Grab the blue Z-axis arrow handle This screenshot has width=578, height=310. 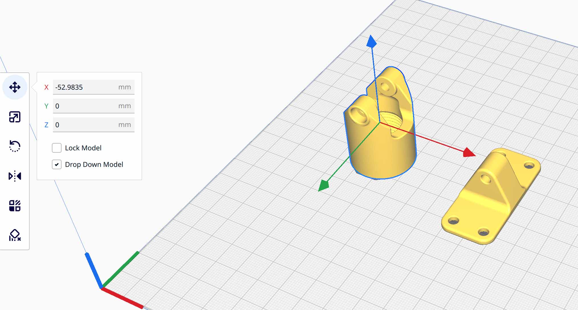tap(371, 42)
